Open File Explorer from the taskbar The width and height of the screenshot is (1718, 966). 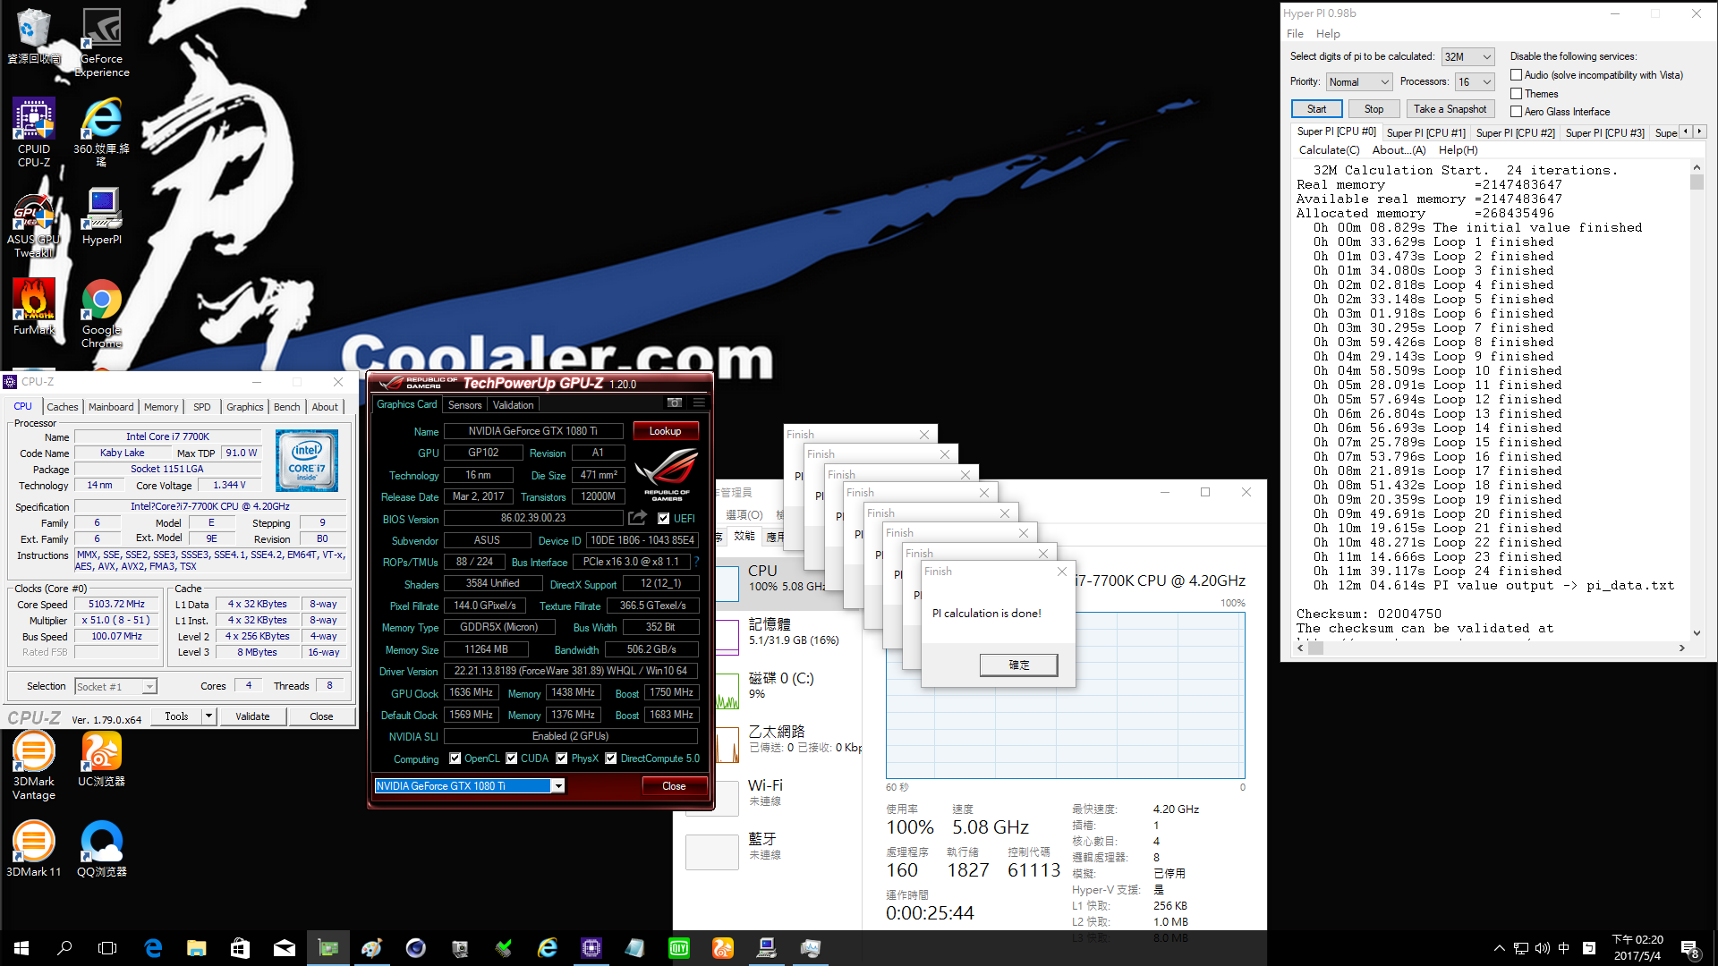pos(196,948)
